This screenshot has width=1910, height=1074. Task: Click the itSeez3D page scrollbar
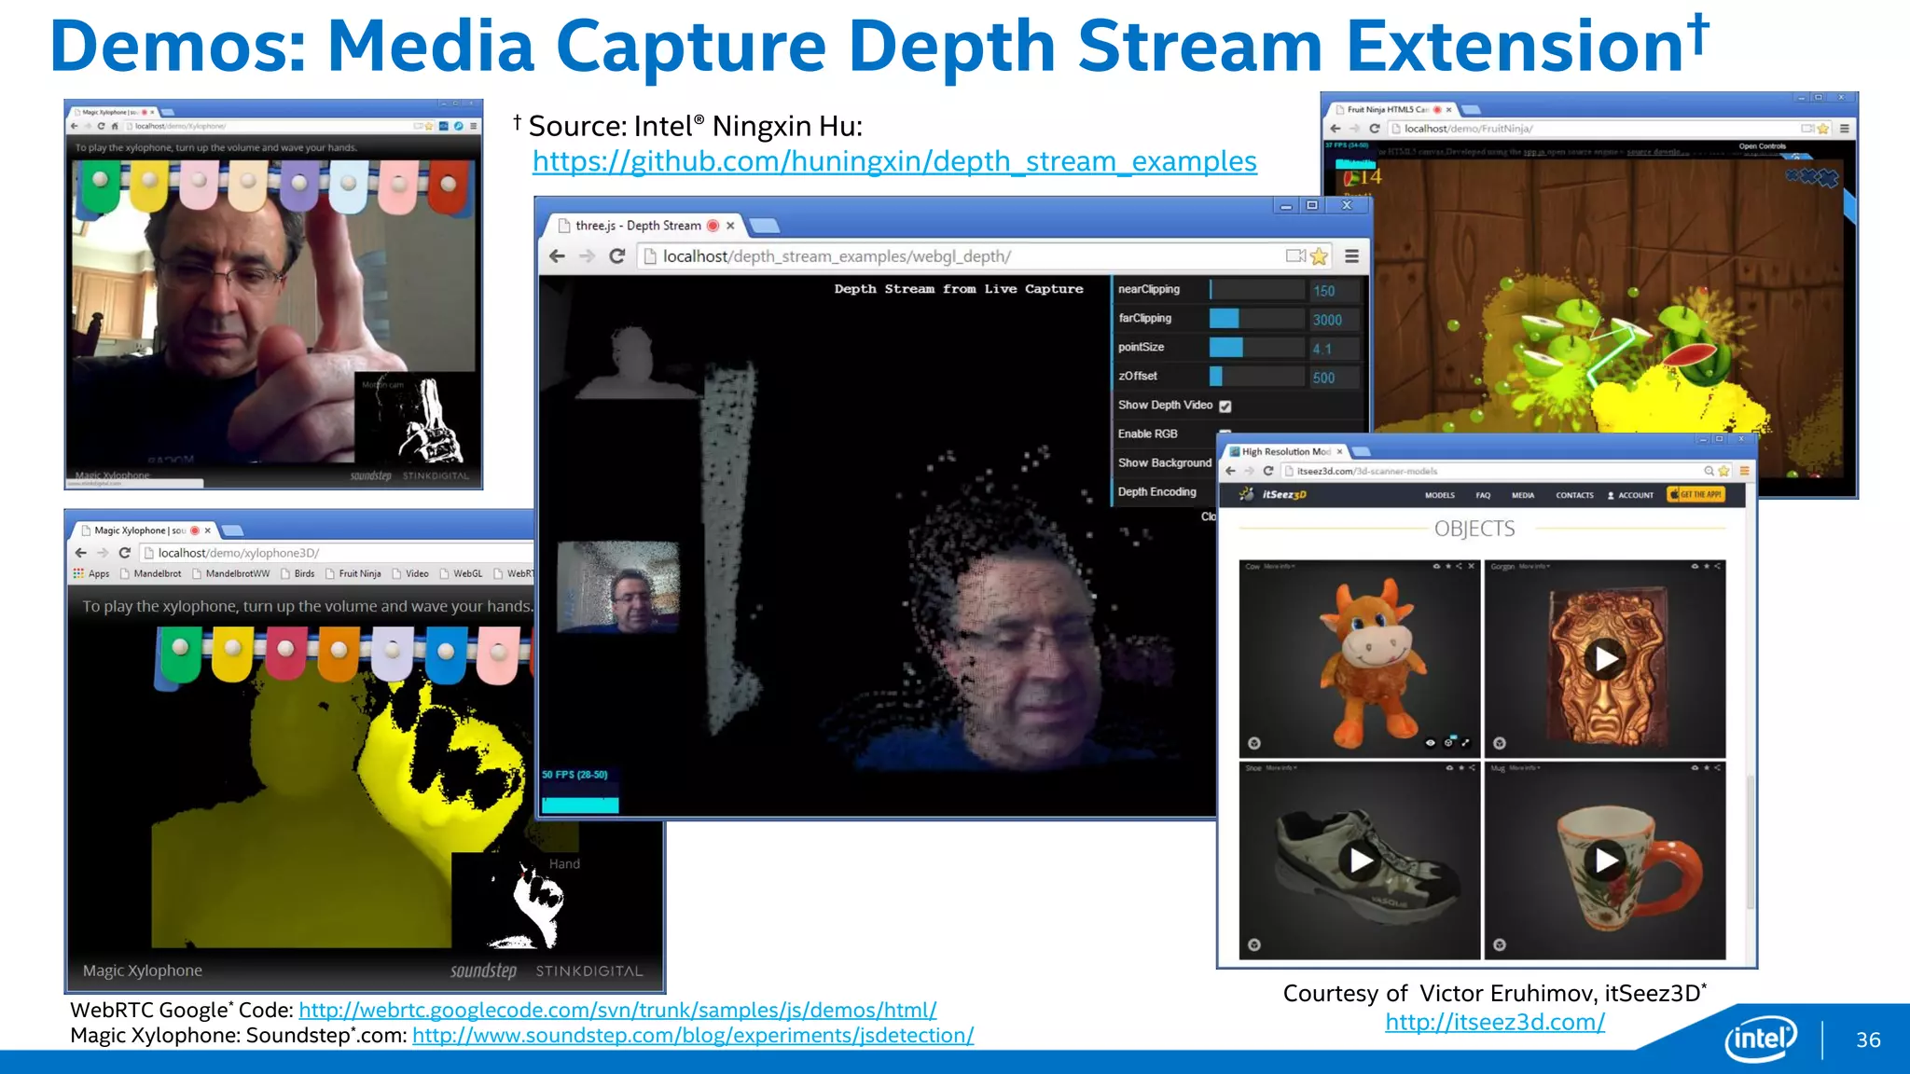click(x=1750, y=842)
